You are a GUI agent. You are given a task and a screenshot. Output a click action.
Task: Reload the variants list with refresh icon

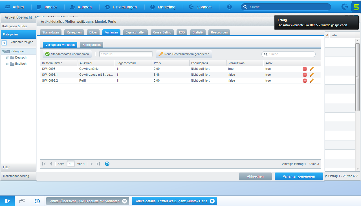[x=107, y=164]
